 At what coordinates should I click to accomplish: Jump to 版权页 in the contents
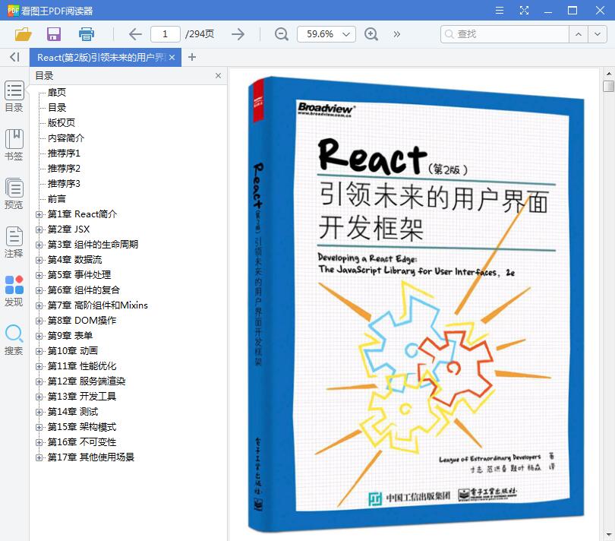[x=61, y=123]
